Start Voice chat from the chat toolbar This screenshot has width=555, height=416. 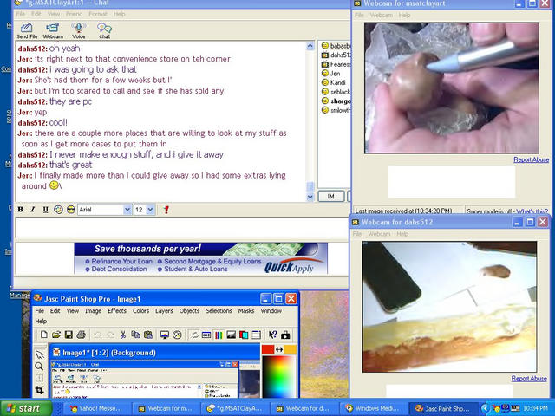79,30
